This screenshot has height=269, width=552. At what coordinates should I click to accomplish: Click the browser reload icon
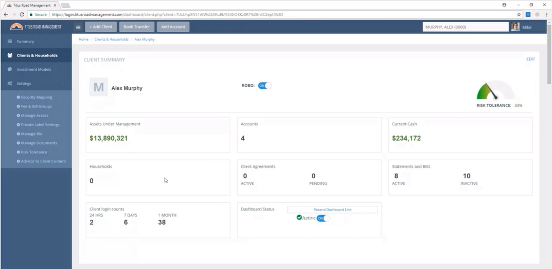pyautogui.click(x=22, y=14)
